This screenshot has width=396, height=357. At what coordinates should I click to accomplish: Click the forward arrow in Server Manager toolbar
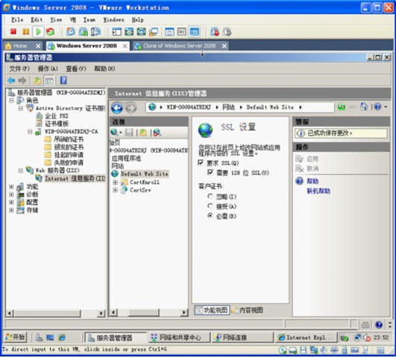22,80
